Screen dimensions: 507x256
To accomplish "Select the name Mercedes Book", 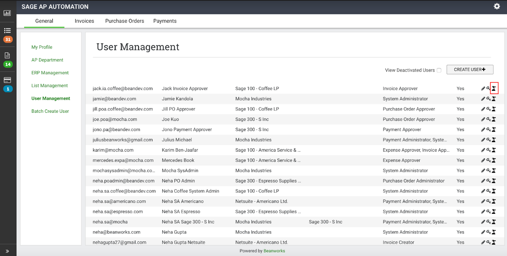I will coord(178,160).
